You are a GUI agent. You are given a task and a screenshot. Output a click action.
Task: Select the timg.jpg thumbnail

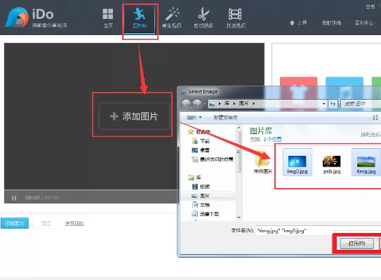(366, 162)
